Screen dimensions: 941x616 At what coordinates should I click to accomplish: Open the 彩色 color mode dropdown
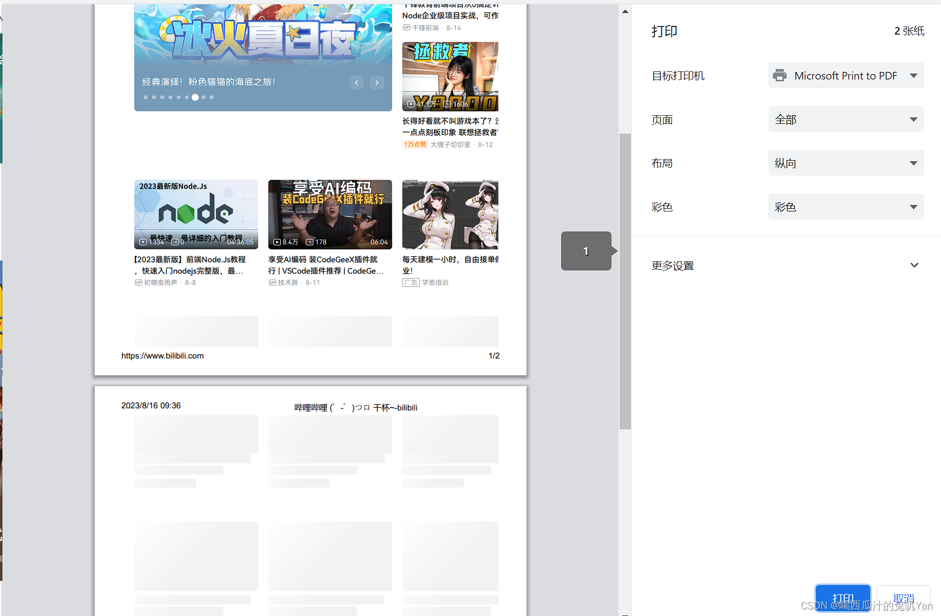coord(846,207)
